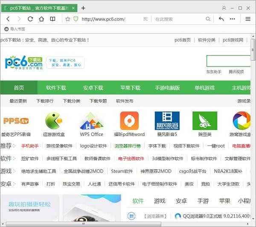The height and width of the screenshot is (227, 256).
Task: Switch to the lower 手游 list tab
Action: coord(203,201)
